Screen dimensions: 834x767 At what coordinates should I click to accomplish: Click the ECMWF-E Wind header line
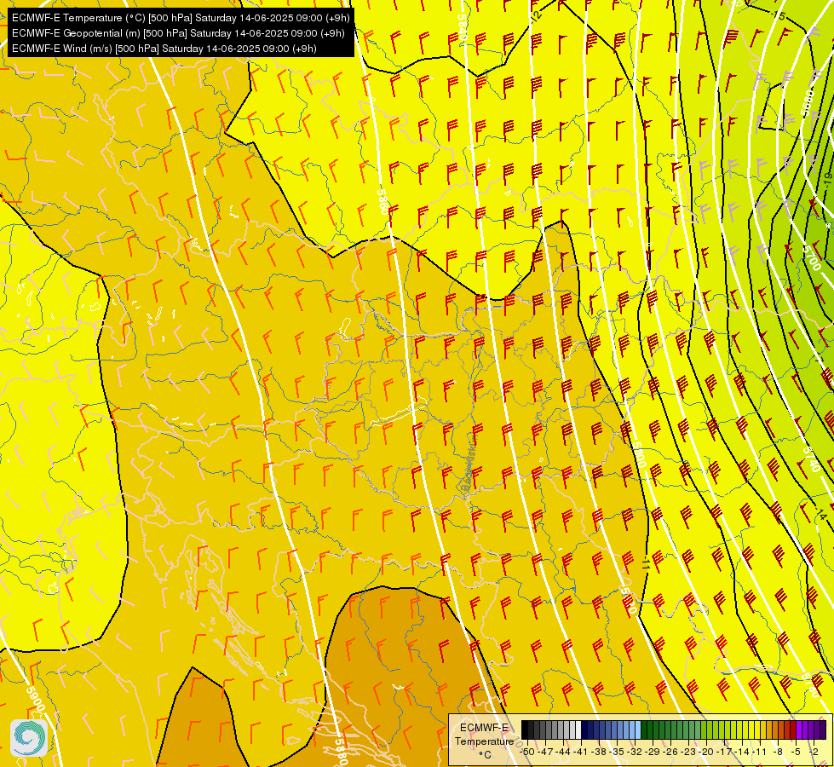pyautogui.click(x=164, y=49)
